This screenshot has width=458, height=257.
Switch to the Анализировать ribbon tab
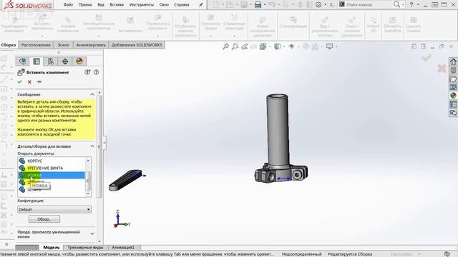pos(91,45)
